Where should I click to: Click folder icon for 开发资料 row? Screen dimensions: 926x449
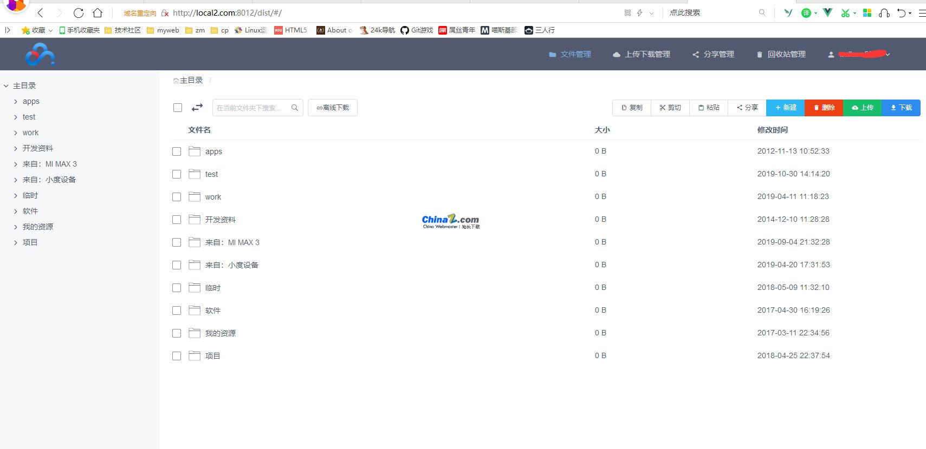pos(195,220)
